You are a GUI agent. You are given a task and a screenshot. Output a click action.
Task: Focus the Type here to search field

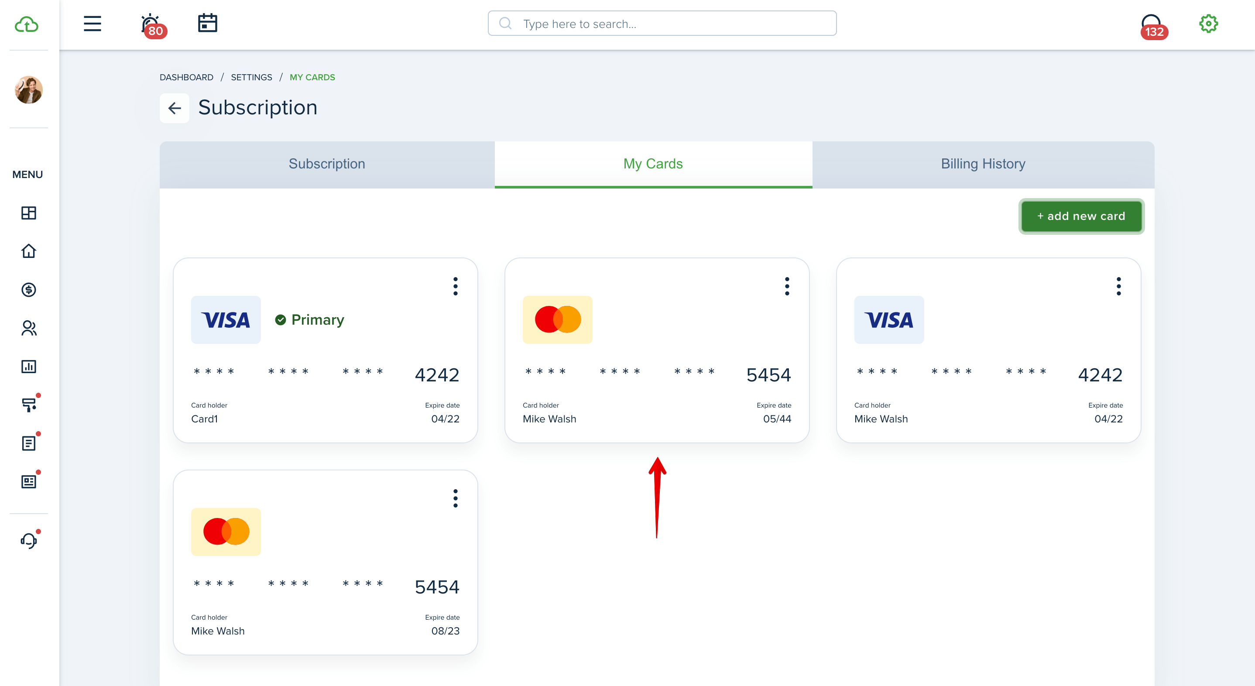(662, 24)
